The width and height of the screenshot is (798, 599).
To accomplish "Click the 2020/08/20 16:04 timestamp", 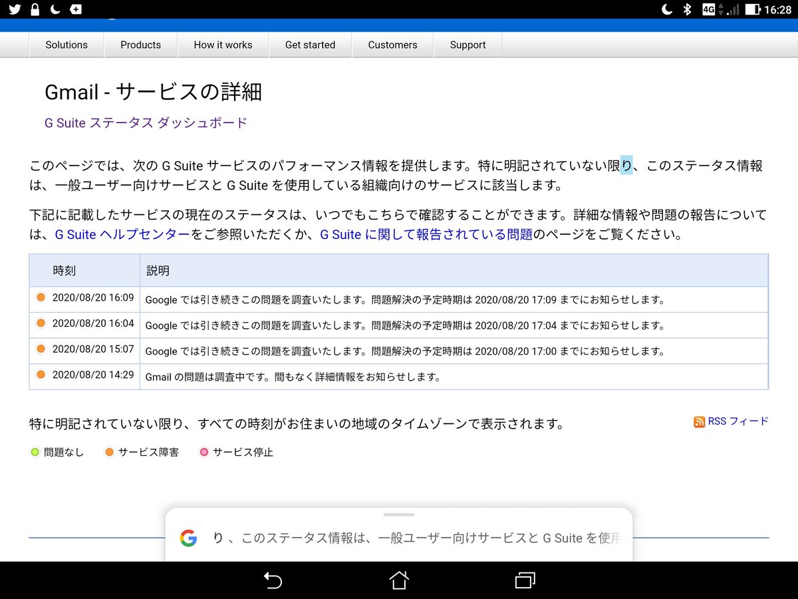I will click(93, 323).
